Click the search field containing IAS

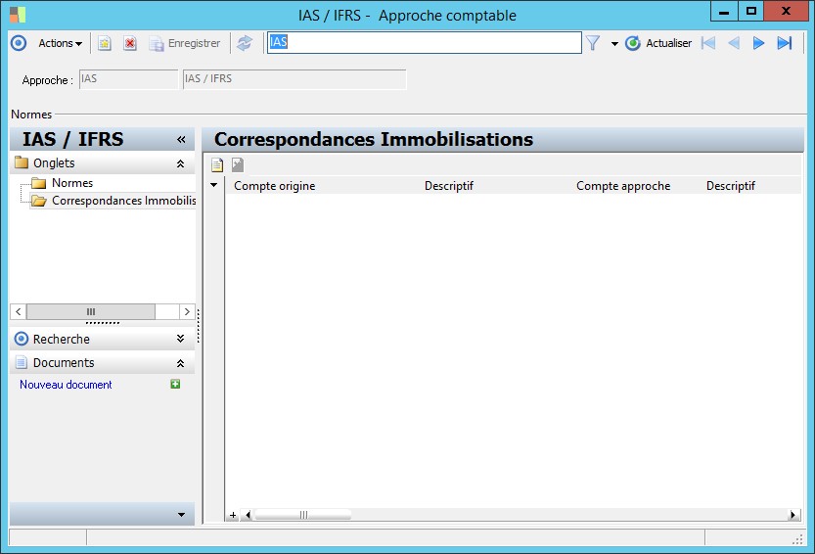point(425,43)
